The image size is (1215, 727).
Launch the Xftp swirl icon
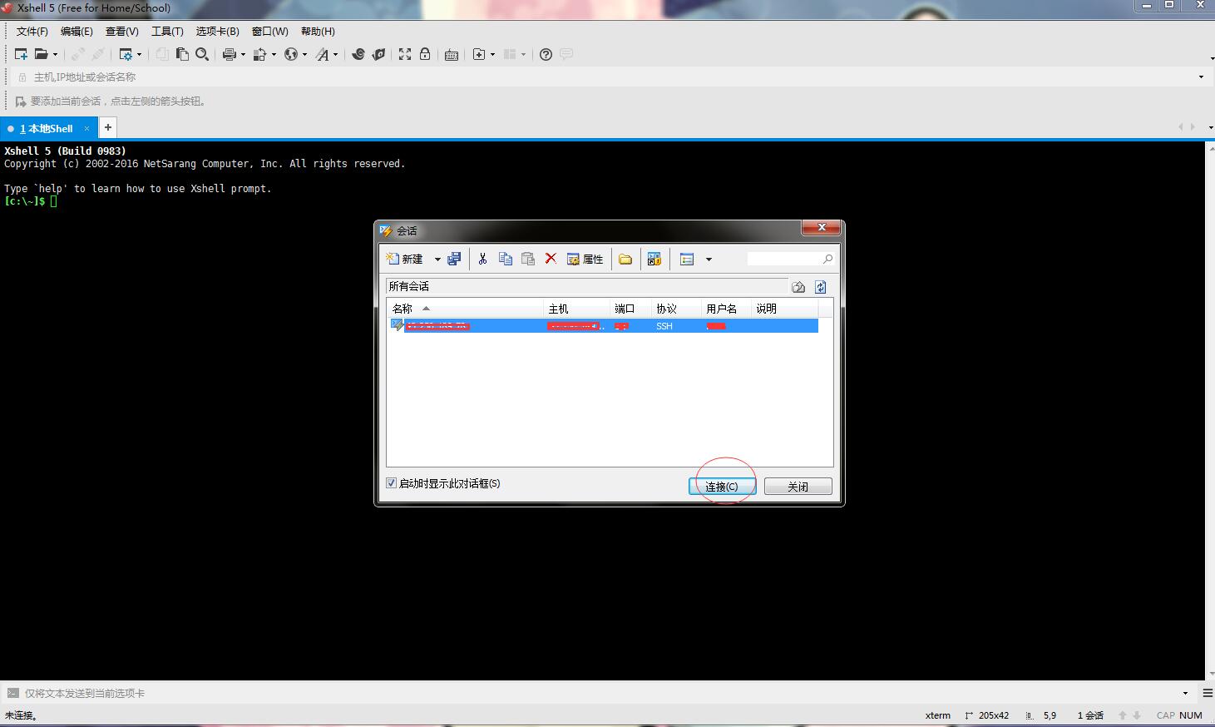click(358, 54)
